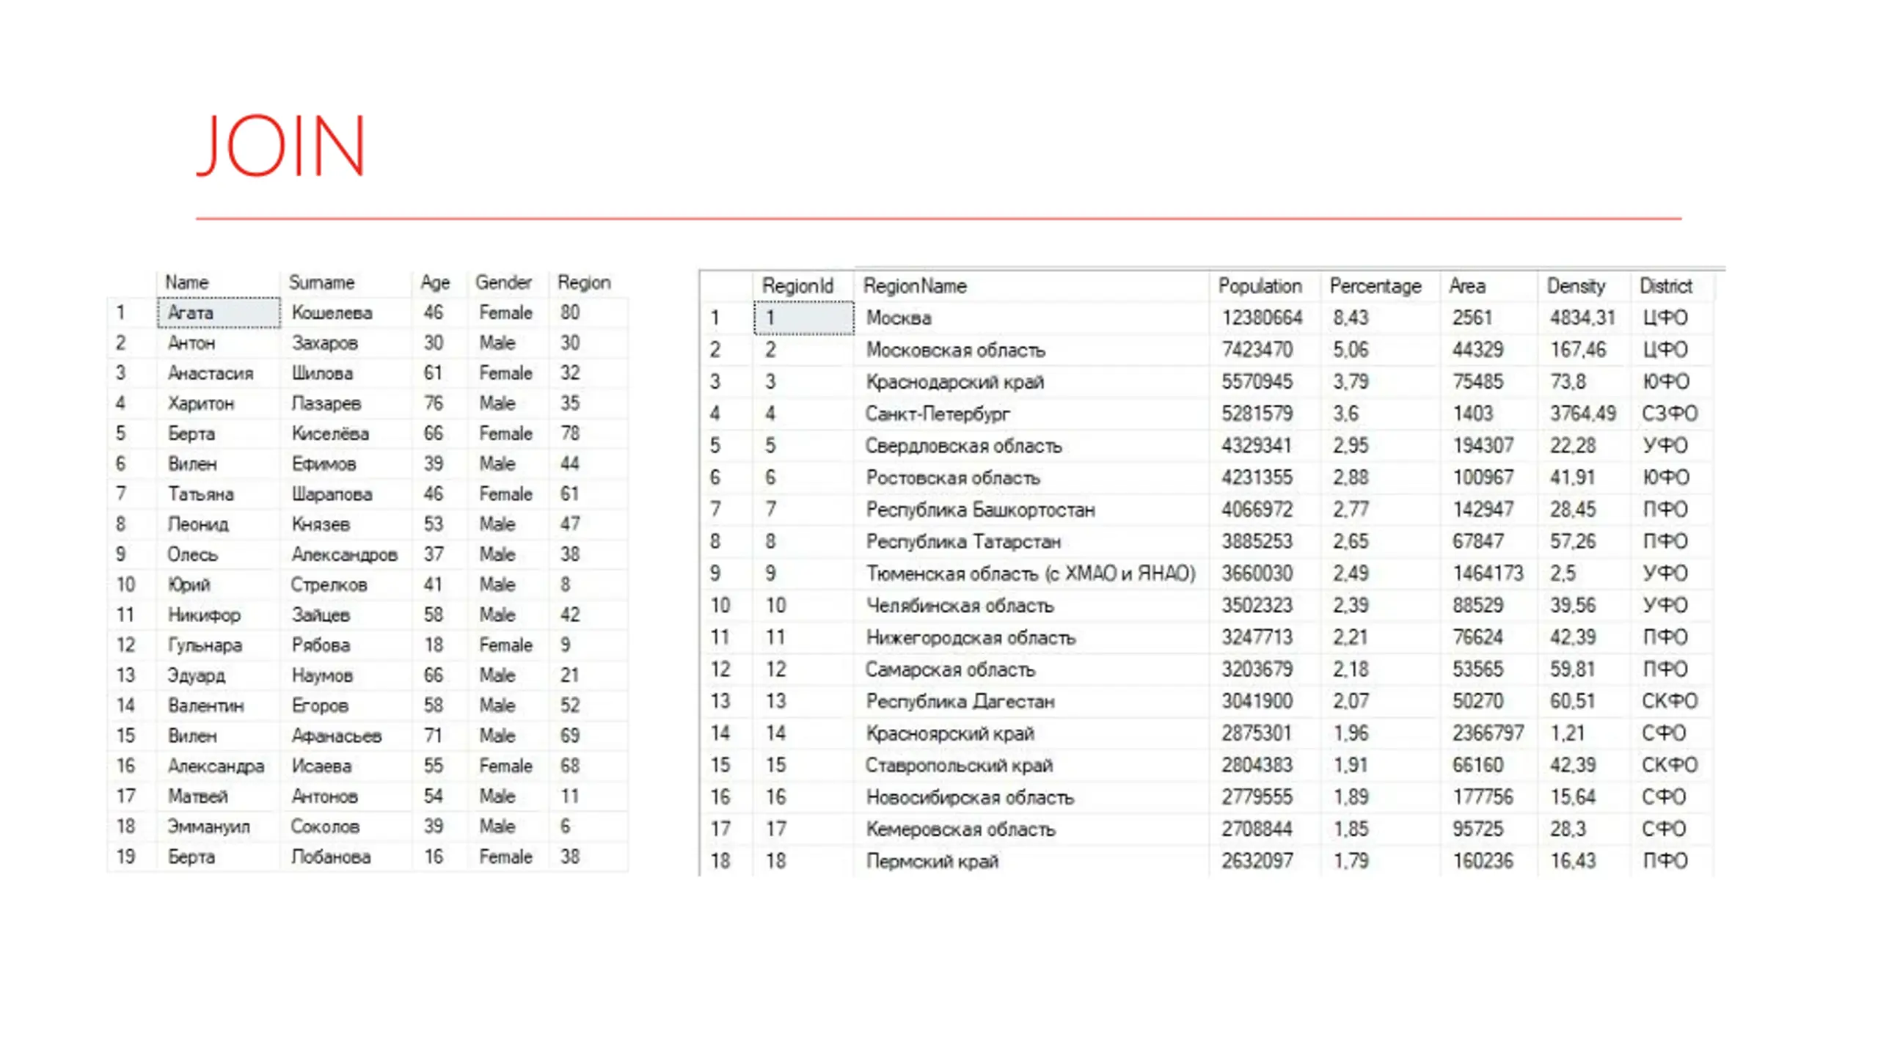Click the name cell Эдуард
This screenshot has width=1878, height=1056.
click(196, 675)
